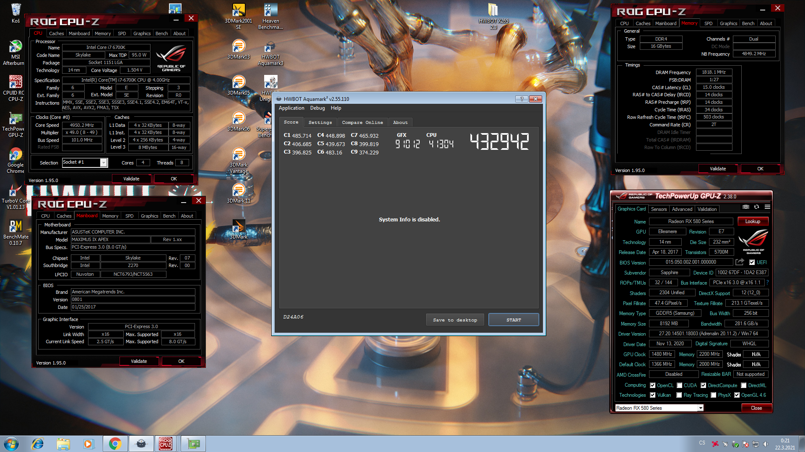
Task: Expand the Radeon RX 580 Series GPU dropdown
Action: [700, 408]
